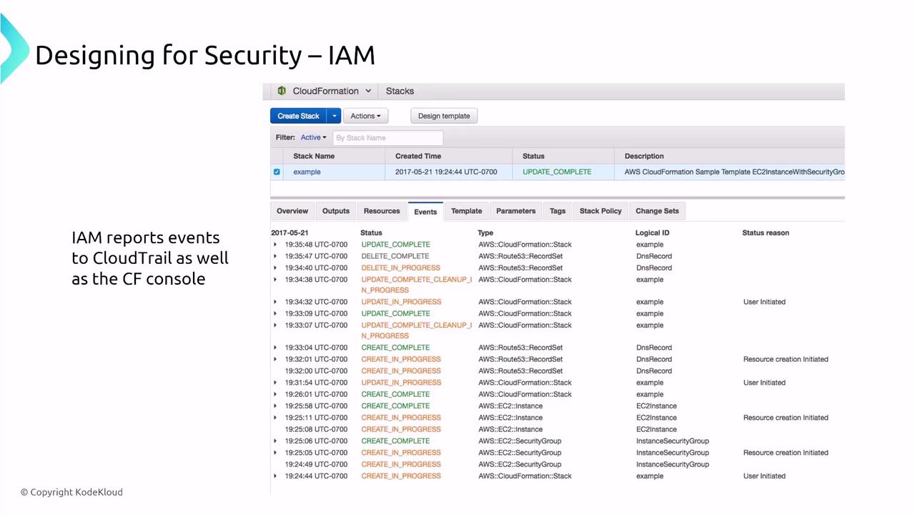This screenshot has height=515, width=915.
Task: Click the 19:25:08 UTC-0700 event timestamp
Action: pyautogui.click(x=316, y=429)
